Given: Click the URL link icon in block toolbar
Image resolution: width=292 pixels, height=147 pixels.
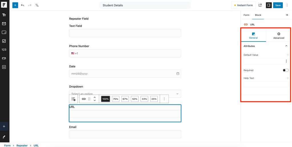Looking at the screenshot, I should tap(84, 99).
